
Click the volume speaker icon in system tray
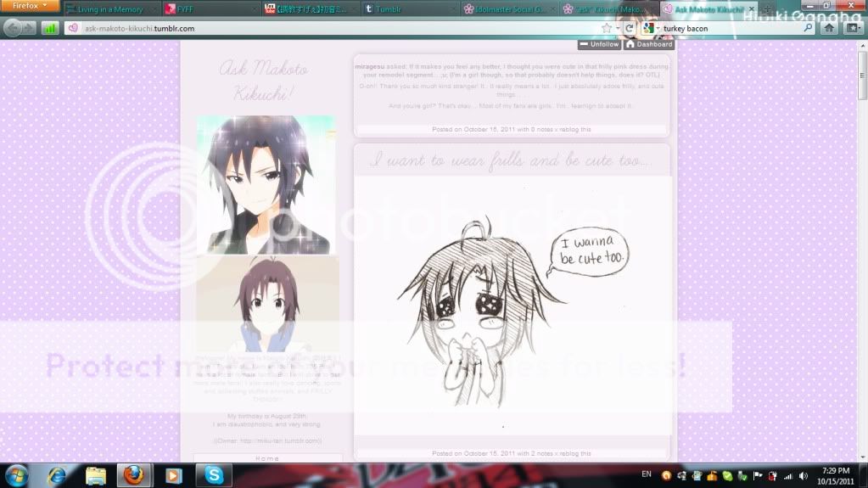click(804, 475)
